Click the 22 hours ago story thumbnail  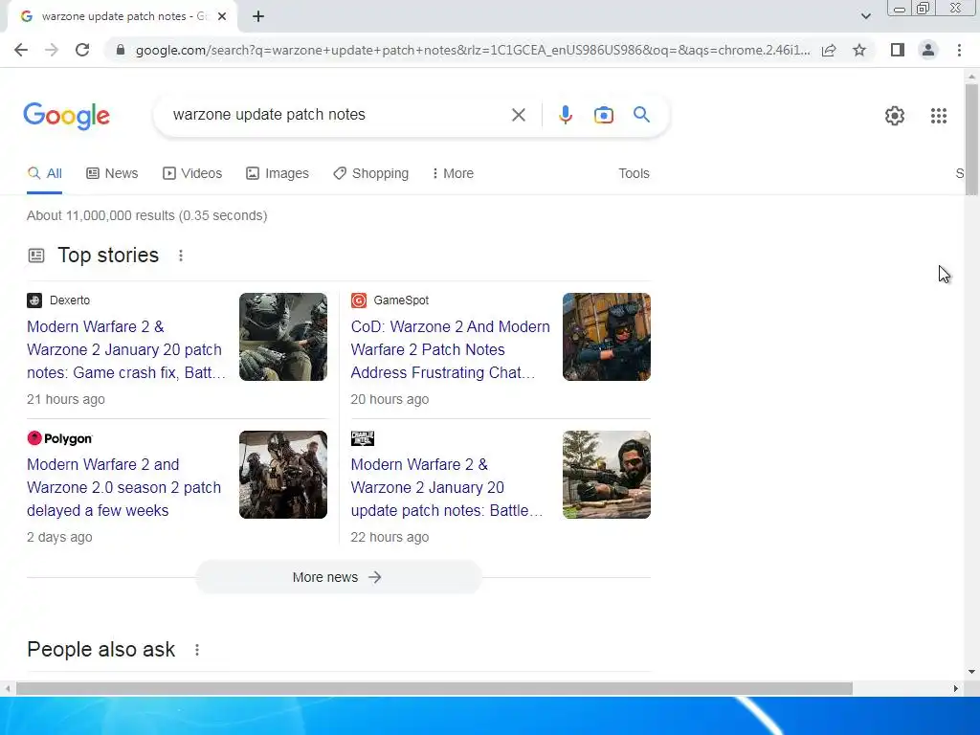606,475
